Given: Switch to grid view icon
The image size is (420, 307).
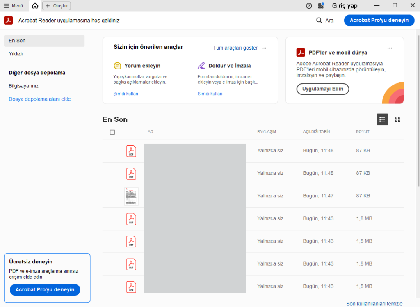Looking at the screenshot, I should 397,119.
